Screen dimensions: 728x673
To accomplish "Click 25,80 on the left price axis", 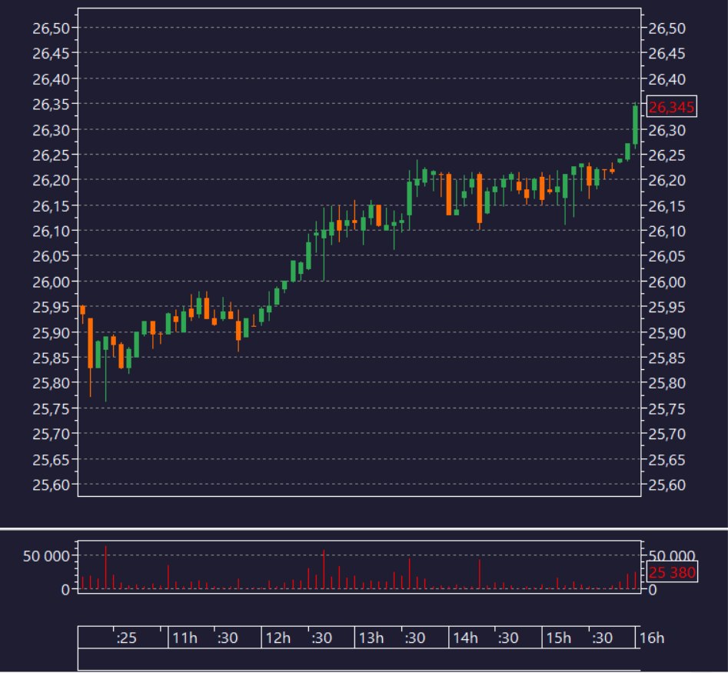I will point(51,383).
